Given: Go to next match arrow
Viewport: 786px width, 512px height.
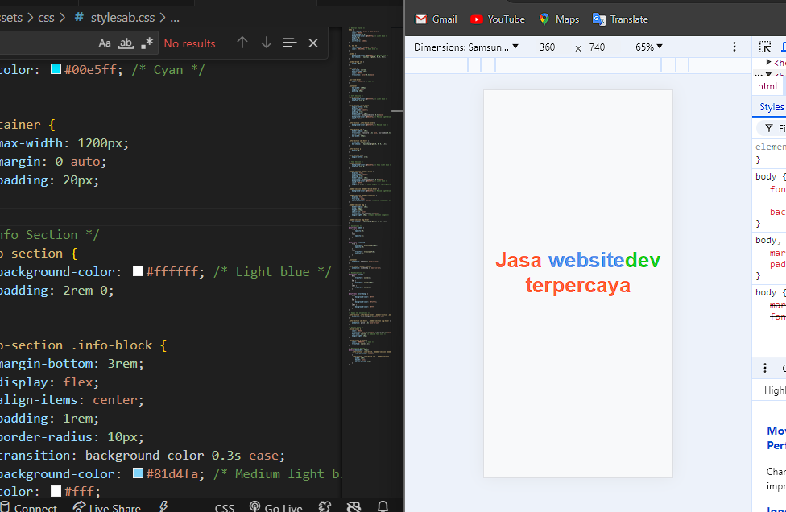Looking at the screenshot, I should [x=267, y=43].
